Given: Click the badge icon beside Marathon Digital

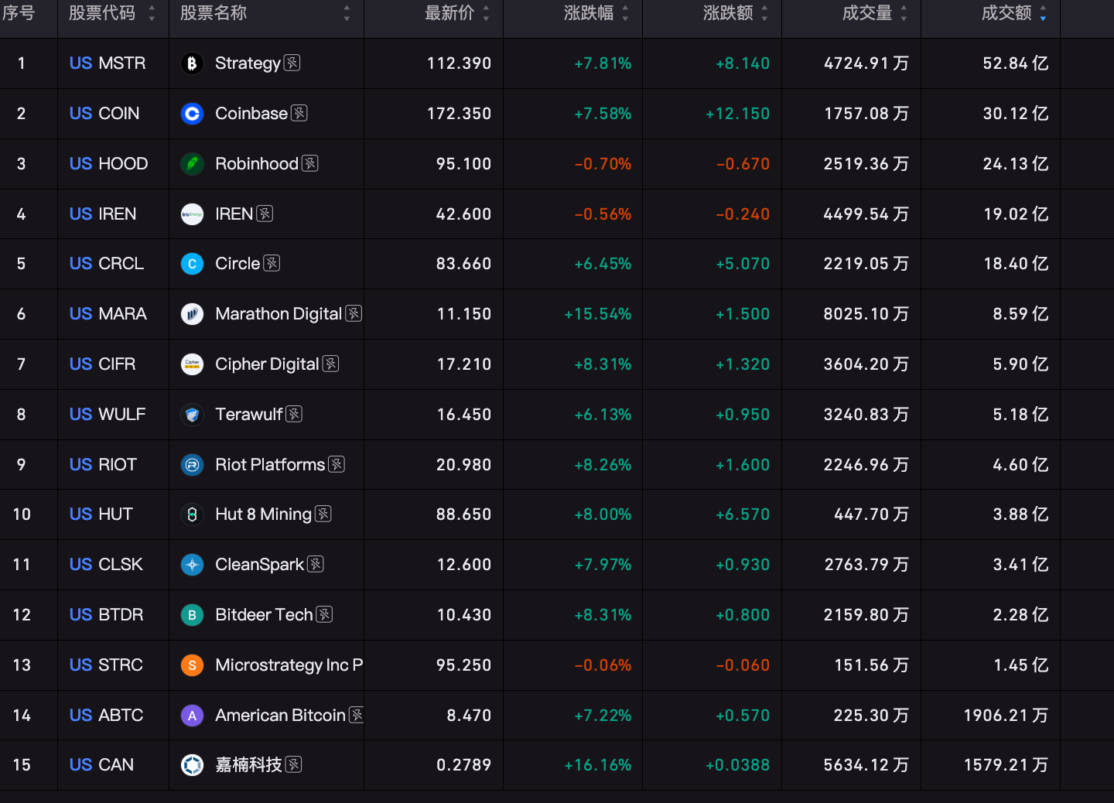Looking at the screenshot, I should point(354,313).
